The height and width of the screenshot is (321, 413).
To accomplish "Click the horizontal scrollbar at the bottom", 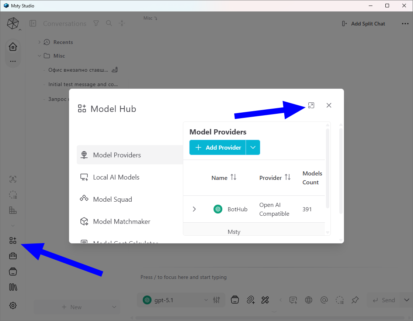I will (270, 318).
